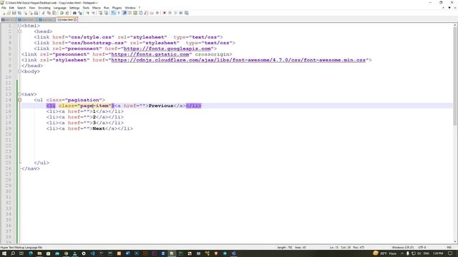This screenshot has width=458, height=257.
Task: Open the Function List toolbar icon
Action: (x=146, y=13)
